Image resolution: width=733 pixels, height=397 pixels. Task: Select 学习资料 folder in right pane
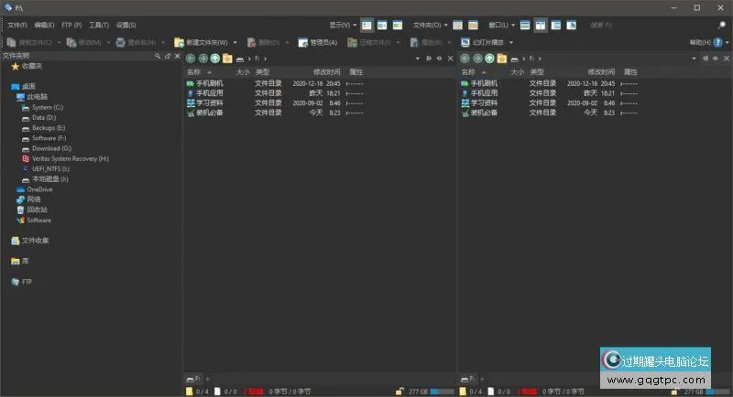[x=483, y=102]
